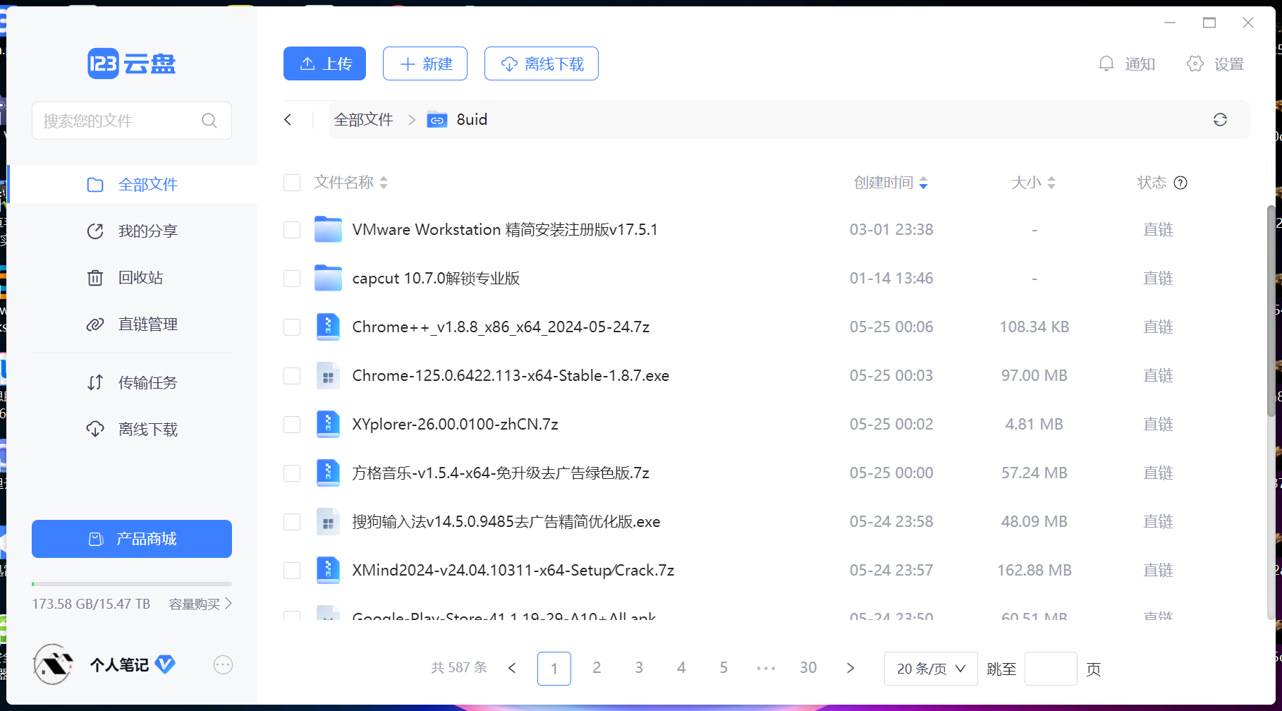Sort by 大小 column

point(1034,183)
